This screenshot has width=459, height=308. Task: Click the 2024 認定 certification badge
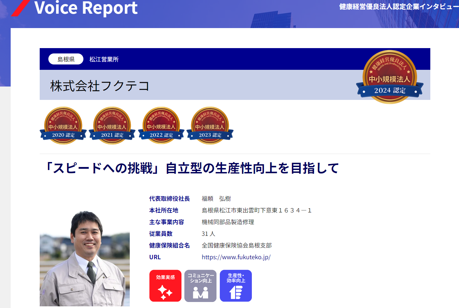pos(390,77)
